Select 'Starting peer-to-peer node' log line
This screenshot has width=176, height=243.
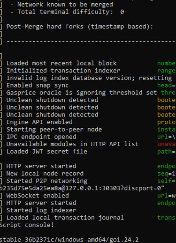(x=54, y=130)
